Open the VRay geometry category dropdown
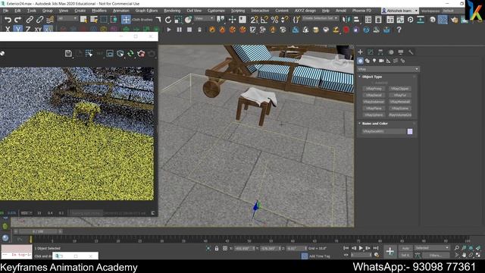This screenshot has width=485, height=273. (x=388, y=69)
